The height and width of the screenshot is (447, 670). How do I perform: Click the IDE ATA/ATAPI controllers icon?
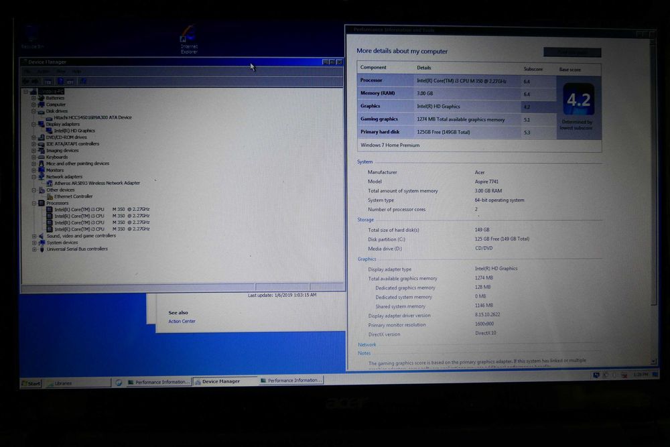[41, 144]
